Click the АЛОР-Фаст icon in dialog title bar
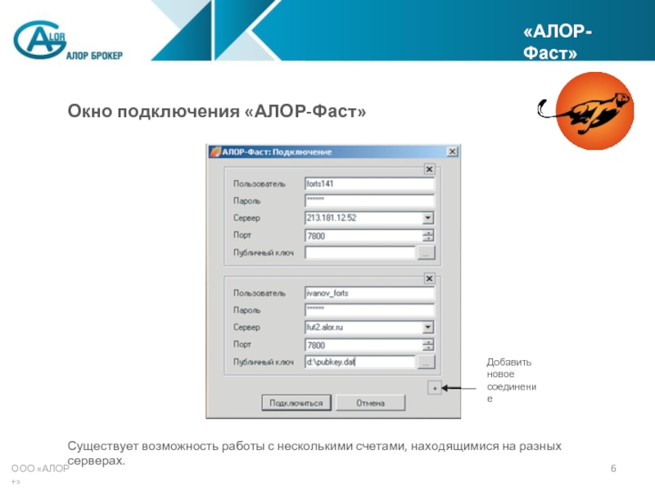The image size is (655, 491). (215, 151)
